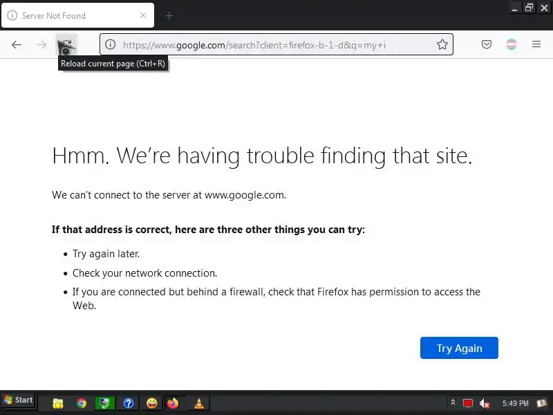Click the red tray icon
This screenshot has height=415, width=553.
click(x=468, y=403)
